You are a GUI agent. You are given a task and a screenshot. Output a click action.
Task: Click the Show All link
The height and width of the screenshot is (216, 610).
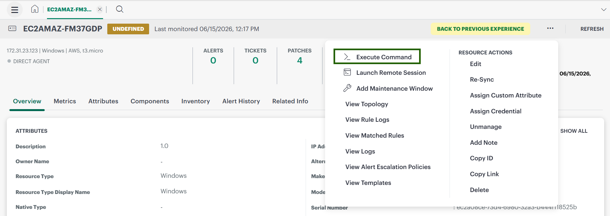coord(574,131)
